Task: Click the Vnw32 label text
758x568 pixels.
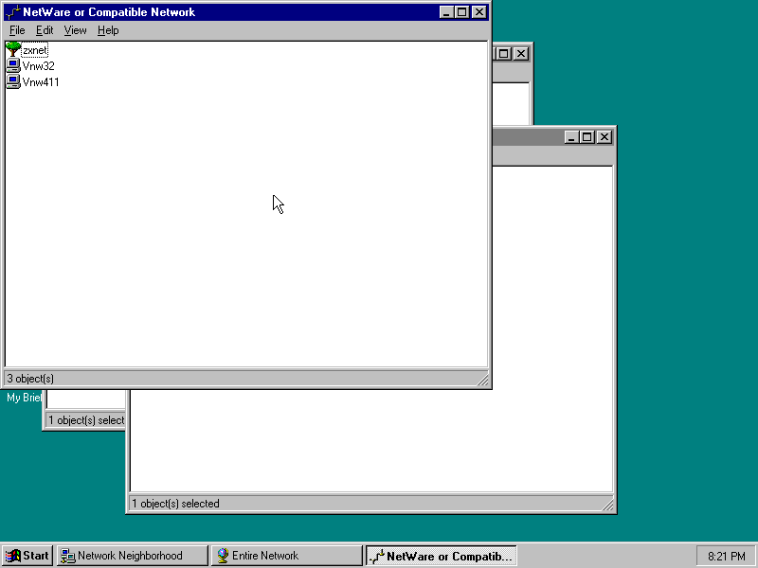Action: [38, 66]
